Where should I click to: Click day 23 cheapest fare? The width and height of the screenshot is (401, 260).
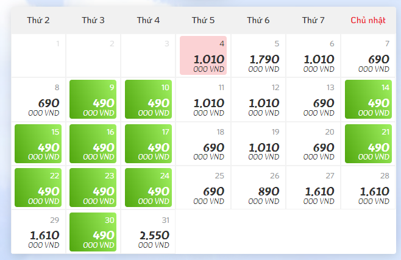(x=93, y=188)
